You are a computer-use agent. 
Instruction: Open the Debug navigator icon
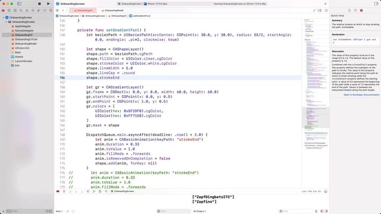(x=39, y=11)
